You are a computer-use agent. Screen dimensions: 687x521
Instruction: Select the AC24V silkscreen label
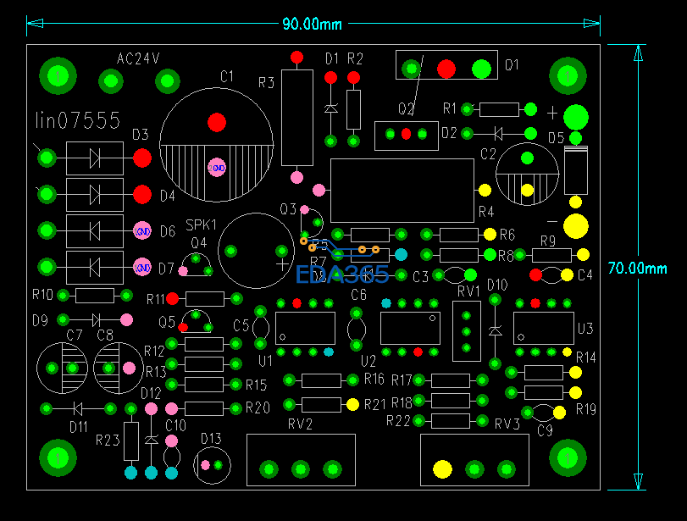[x=138, y=58]
